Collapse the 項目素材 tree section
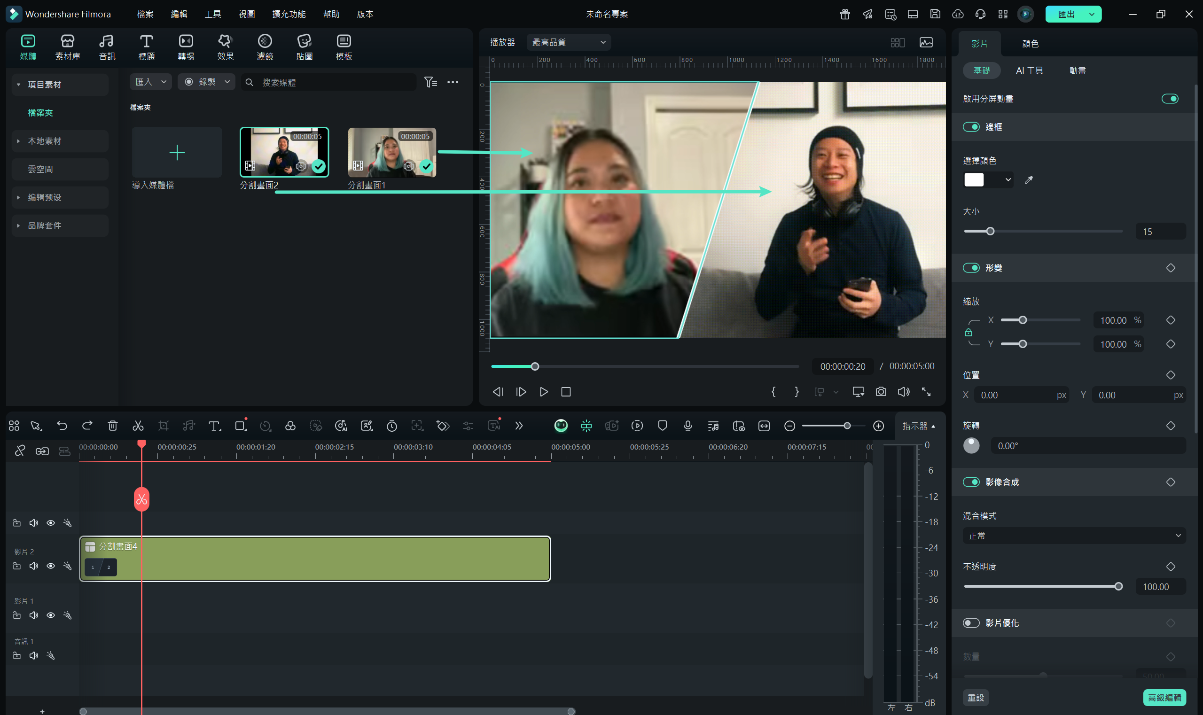This screenshot has width=1203, height=715. [18, 85]
